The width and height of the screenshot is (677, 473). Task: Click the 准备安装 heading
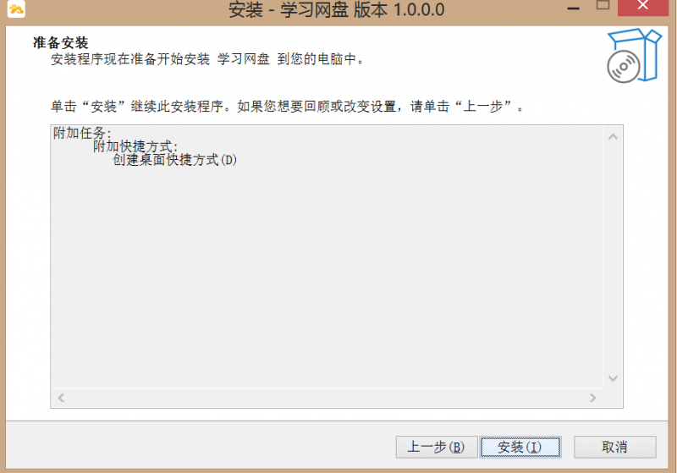[61, 42]
